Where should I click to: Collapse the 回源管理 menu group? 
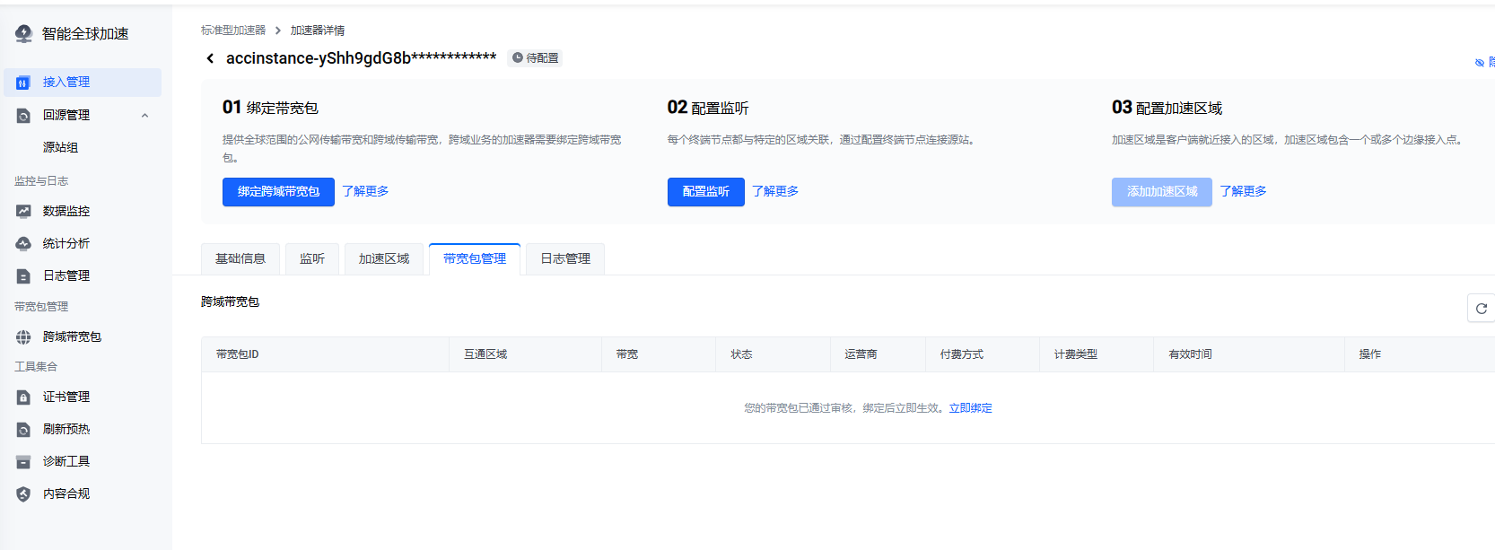144,116
